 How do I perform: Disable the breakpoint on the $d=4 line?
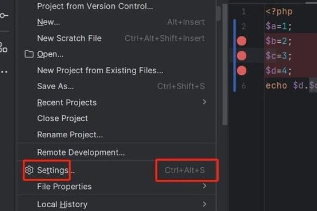click(x=242, y=70)
